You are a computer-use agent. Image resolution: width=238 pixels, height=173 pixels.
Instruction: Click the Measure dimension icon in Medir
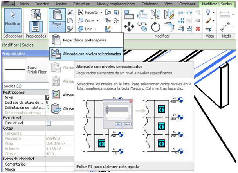tap(225, 27)
